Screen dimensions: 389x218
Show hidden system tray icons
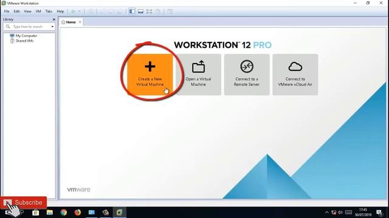(327, 213)
